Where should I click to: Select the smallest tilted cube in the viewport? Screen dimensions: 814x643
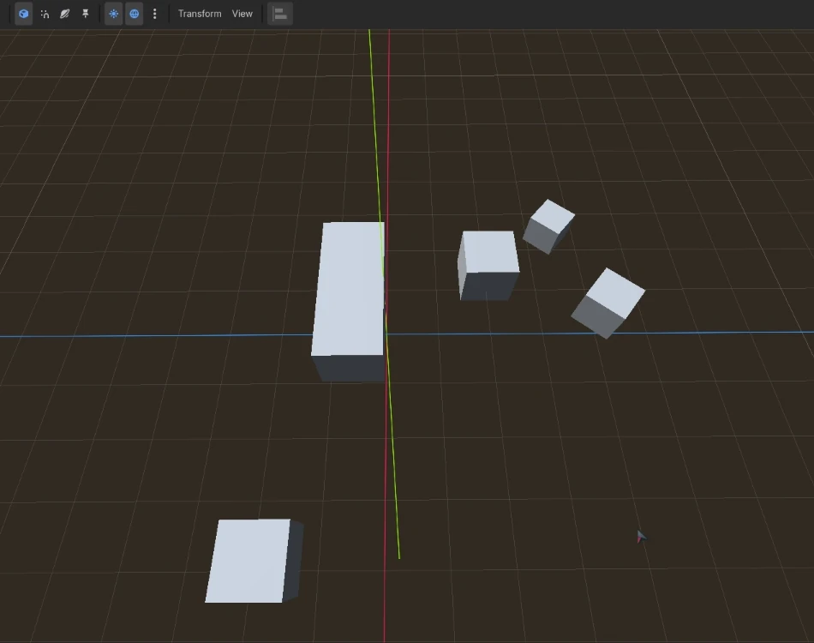[548, 226]
